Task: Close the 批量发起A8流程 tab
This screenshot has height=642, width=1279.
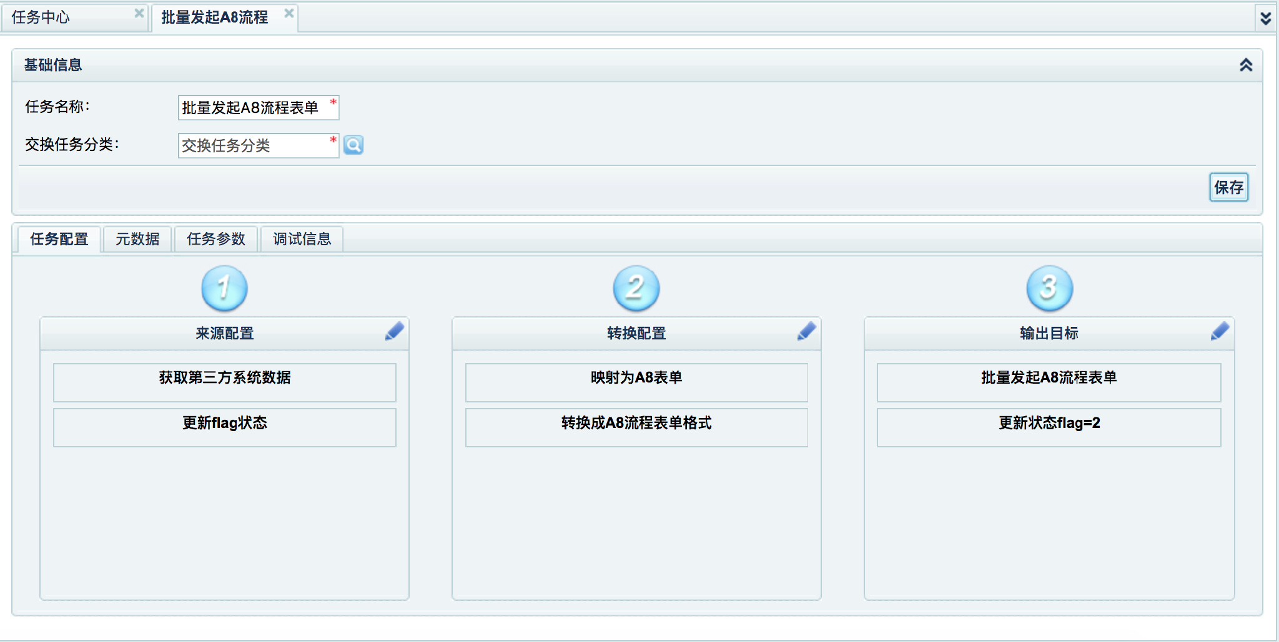Action: [289, 13]
